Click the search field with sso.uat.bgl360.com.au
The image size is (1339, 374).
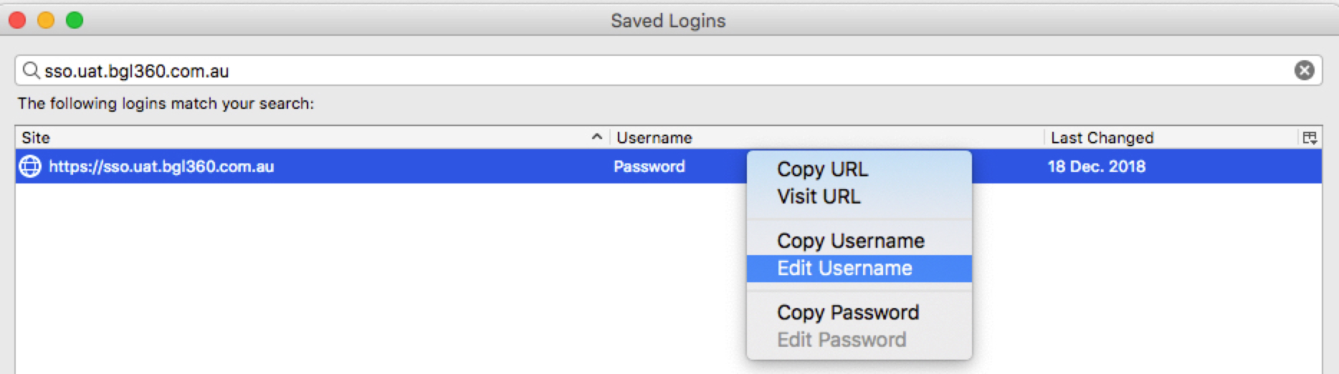[668, 70]
